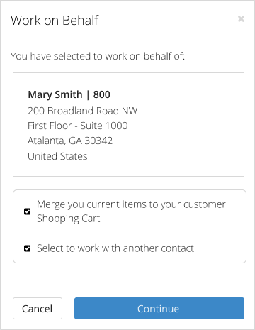255x330 pixels.
Task: Close the Work on Behalf dialog
Action: click(241, 18)
